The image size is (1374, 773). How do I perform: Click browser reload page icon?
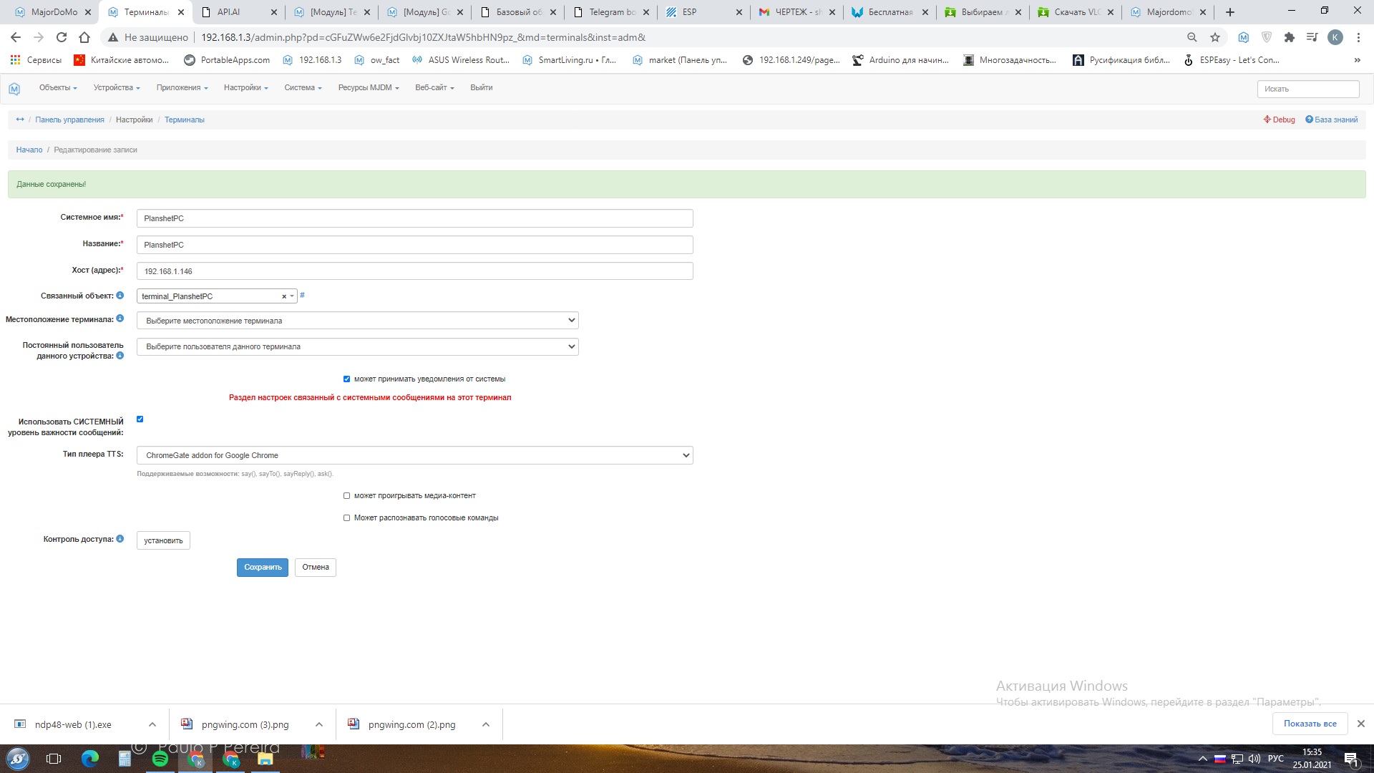tap(62, 37)
